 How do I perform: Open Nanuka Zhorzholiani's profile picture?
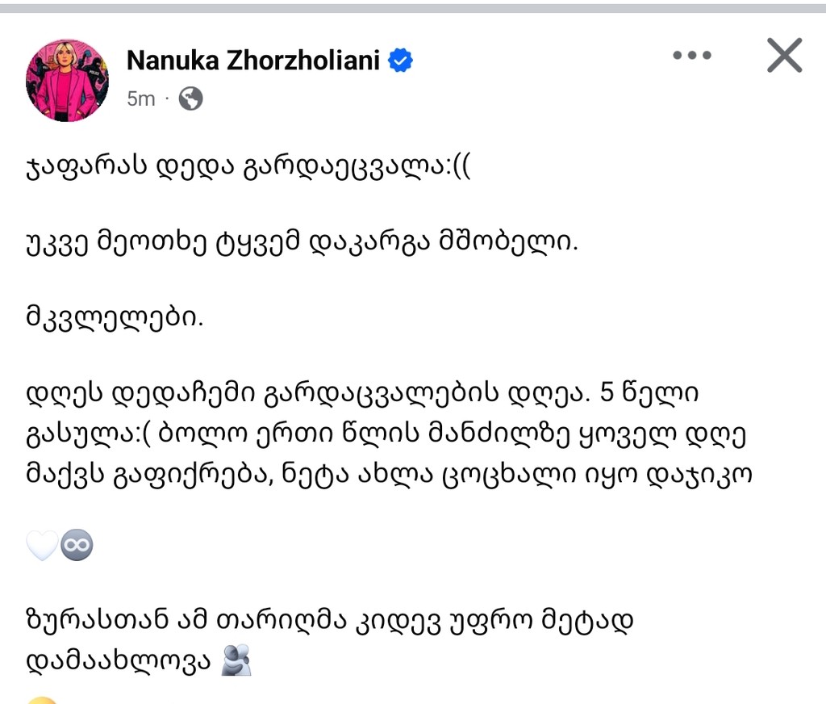pyautogui.click(x=68, y=80)
